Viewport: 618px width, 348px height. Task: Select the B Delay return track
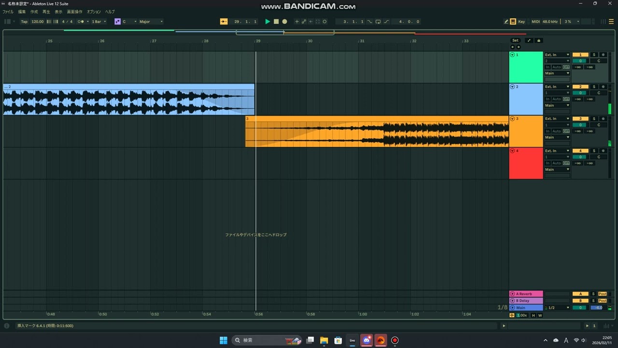click(x=526, y=301)
